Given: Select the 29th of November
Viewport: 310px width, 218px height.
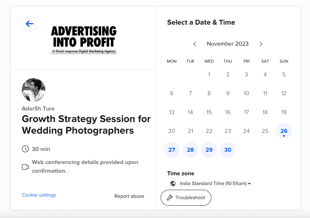Looking at the screenshot, I should pyautogui.click(x=209, y=150).
